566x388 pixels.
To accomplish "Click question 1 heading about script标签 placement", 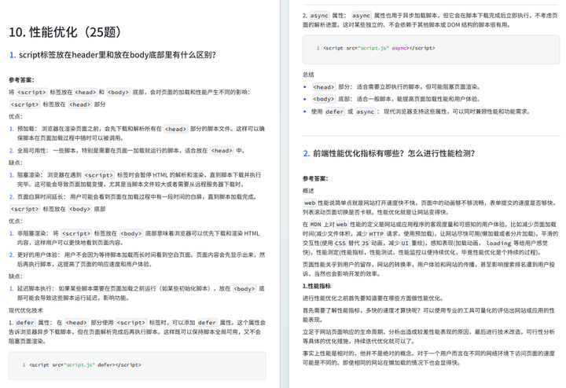I will 112,55.
